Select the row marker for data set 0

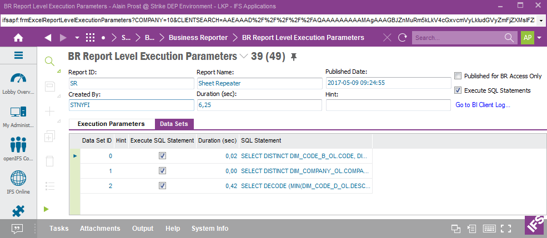tap(74, 156)
